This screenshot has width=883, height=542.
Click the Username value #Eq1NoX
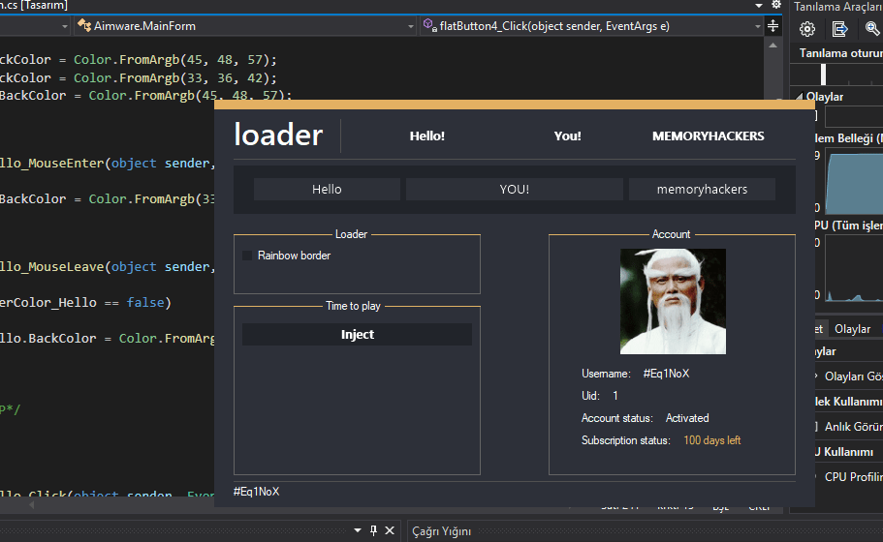(666, 374)
